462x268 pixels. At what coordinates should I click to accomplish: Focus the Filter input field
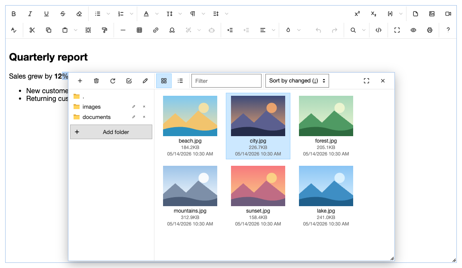point(226,81)
